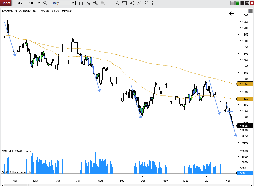Select the zoom in magnifier tool
This screenshot has height=186, width=254.
95,3
